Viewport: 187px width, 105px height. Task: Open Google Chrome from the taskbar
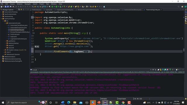[123, 102]
